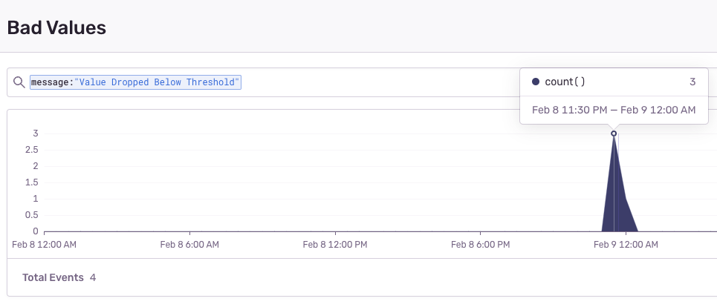This screenshot has width=717, height=307.
Task: Click the count() label in tooltip
Action: pos(565,82)
